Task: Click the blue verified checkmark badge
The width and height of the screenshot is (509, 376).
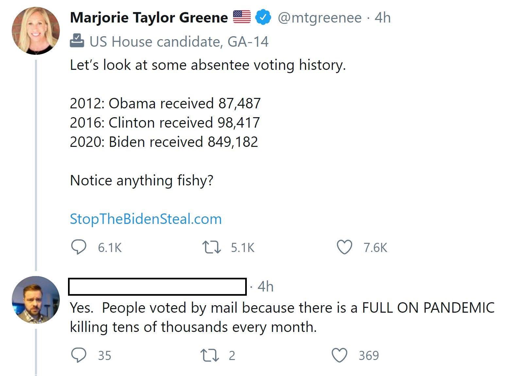Action: 263,18
